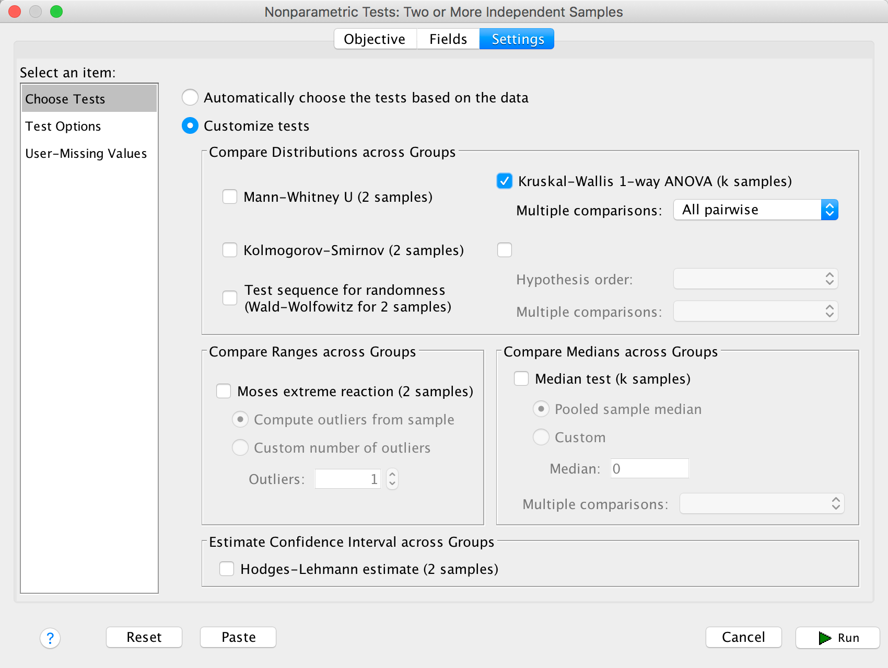Uncheck Kruskal-Wallis 1-way ANOVA
The image size is (888, 668).
click(x=504, y=181)
